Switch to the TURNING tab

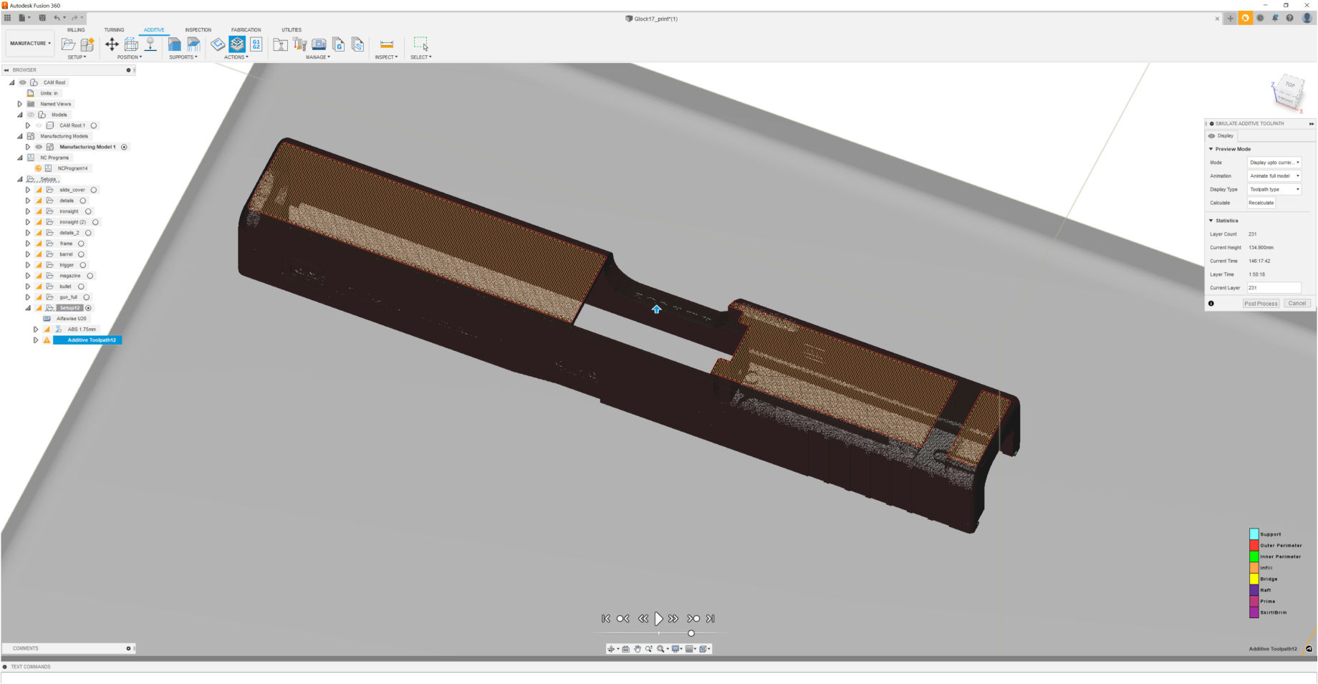click(x=114, y=30)
